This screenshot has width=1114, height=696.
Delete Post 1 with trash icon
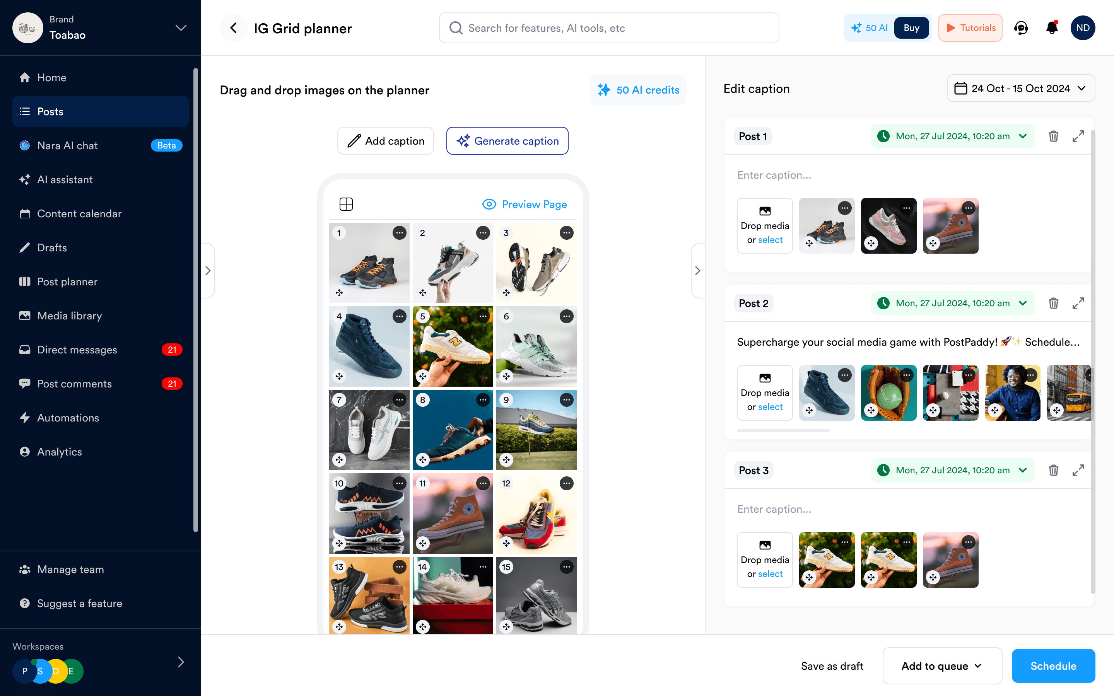click(1053, 136)
